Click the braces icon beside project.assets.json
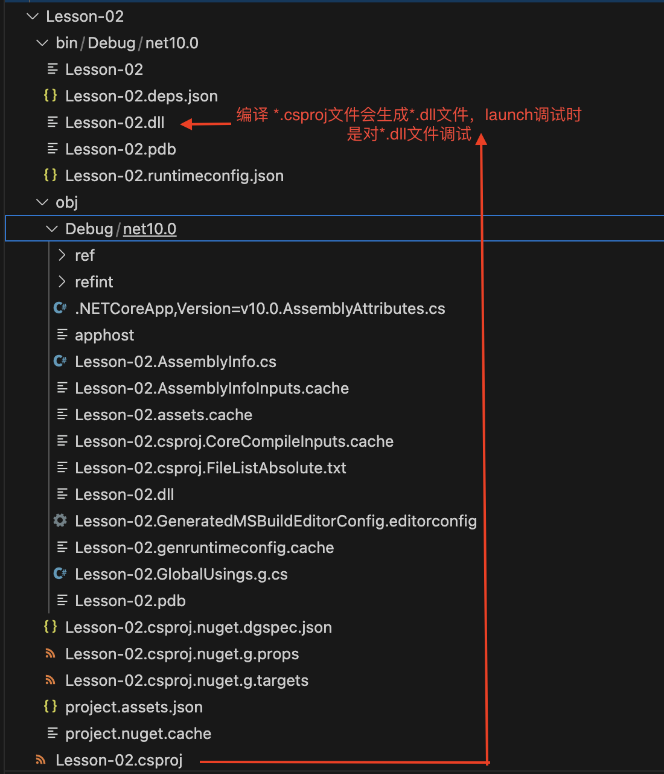 [x=51, y=706]
